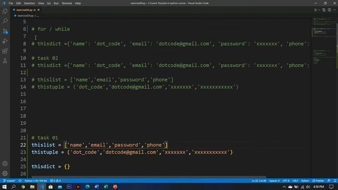
Task: Click the feedback icon in status bar
Action: (x=328, y=180)
